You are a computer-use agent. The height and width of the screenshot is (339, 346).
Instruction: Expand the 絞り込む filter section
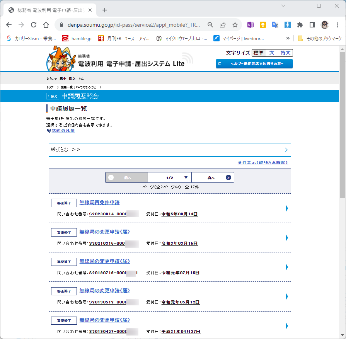(169, 150)
